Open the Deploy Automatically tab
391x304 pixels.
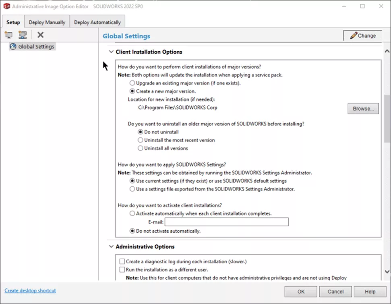(97, 22)
